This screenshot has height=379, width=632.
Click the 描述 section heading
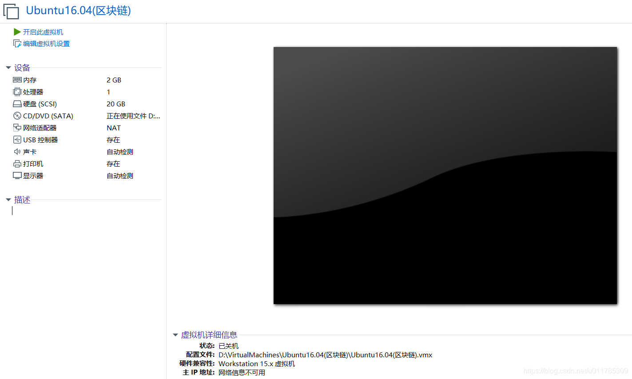coord(22,200)
